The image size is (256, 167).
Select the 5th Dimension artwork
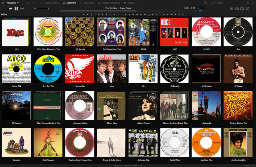coord(111,32)
